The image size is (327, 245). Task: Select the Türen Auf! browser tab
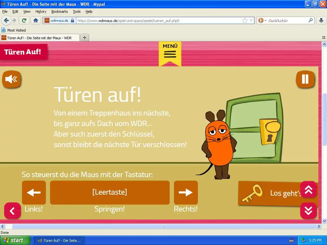[40, 38]
